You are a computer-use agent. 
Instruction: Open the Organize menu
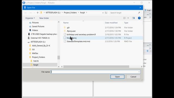[30, 18]
